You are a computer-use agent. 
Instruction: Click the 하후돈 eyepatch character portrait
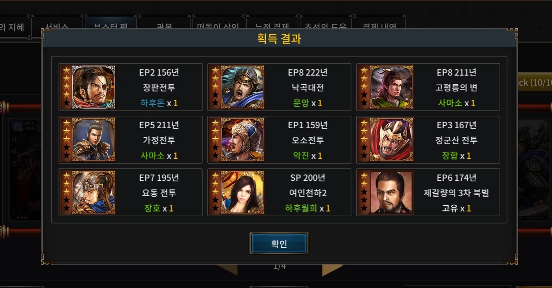pyautogui.click(x=94, y=87)
